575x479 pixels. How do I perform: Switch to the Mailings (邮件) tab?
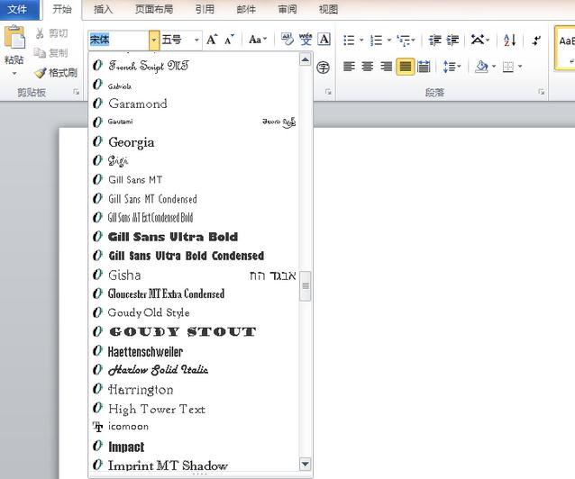[x=246, y=9]
